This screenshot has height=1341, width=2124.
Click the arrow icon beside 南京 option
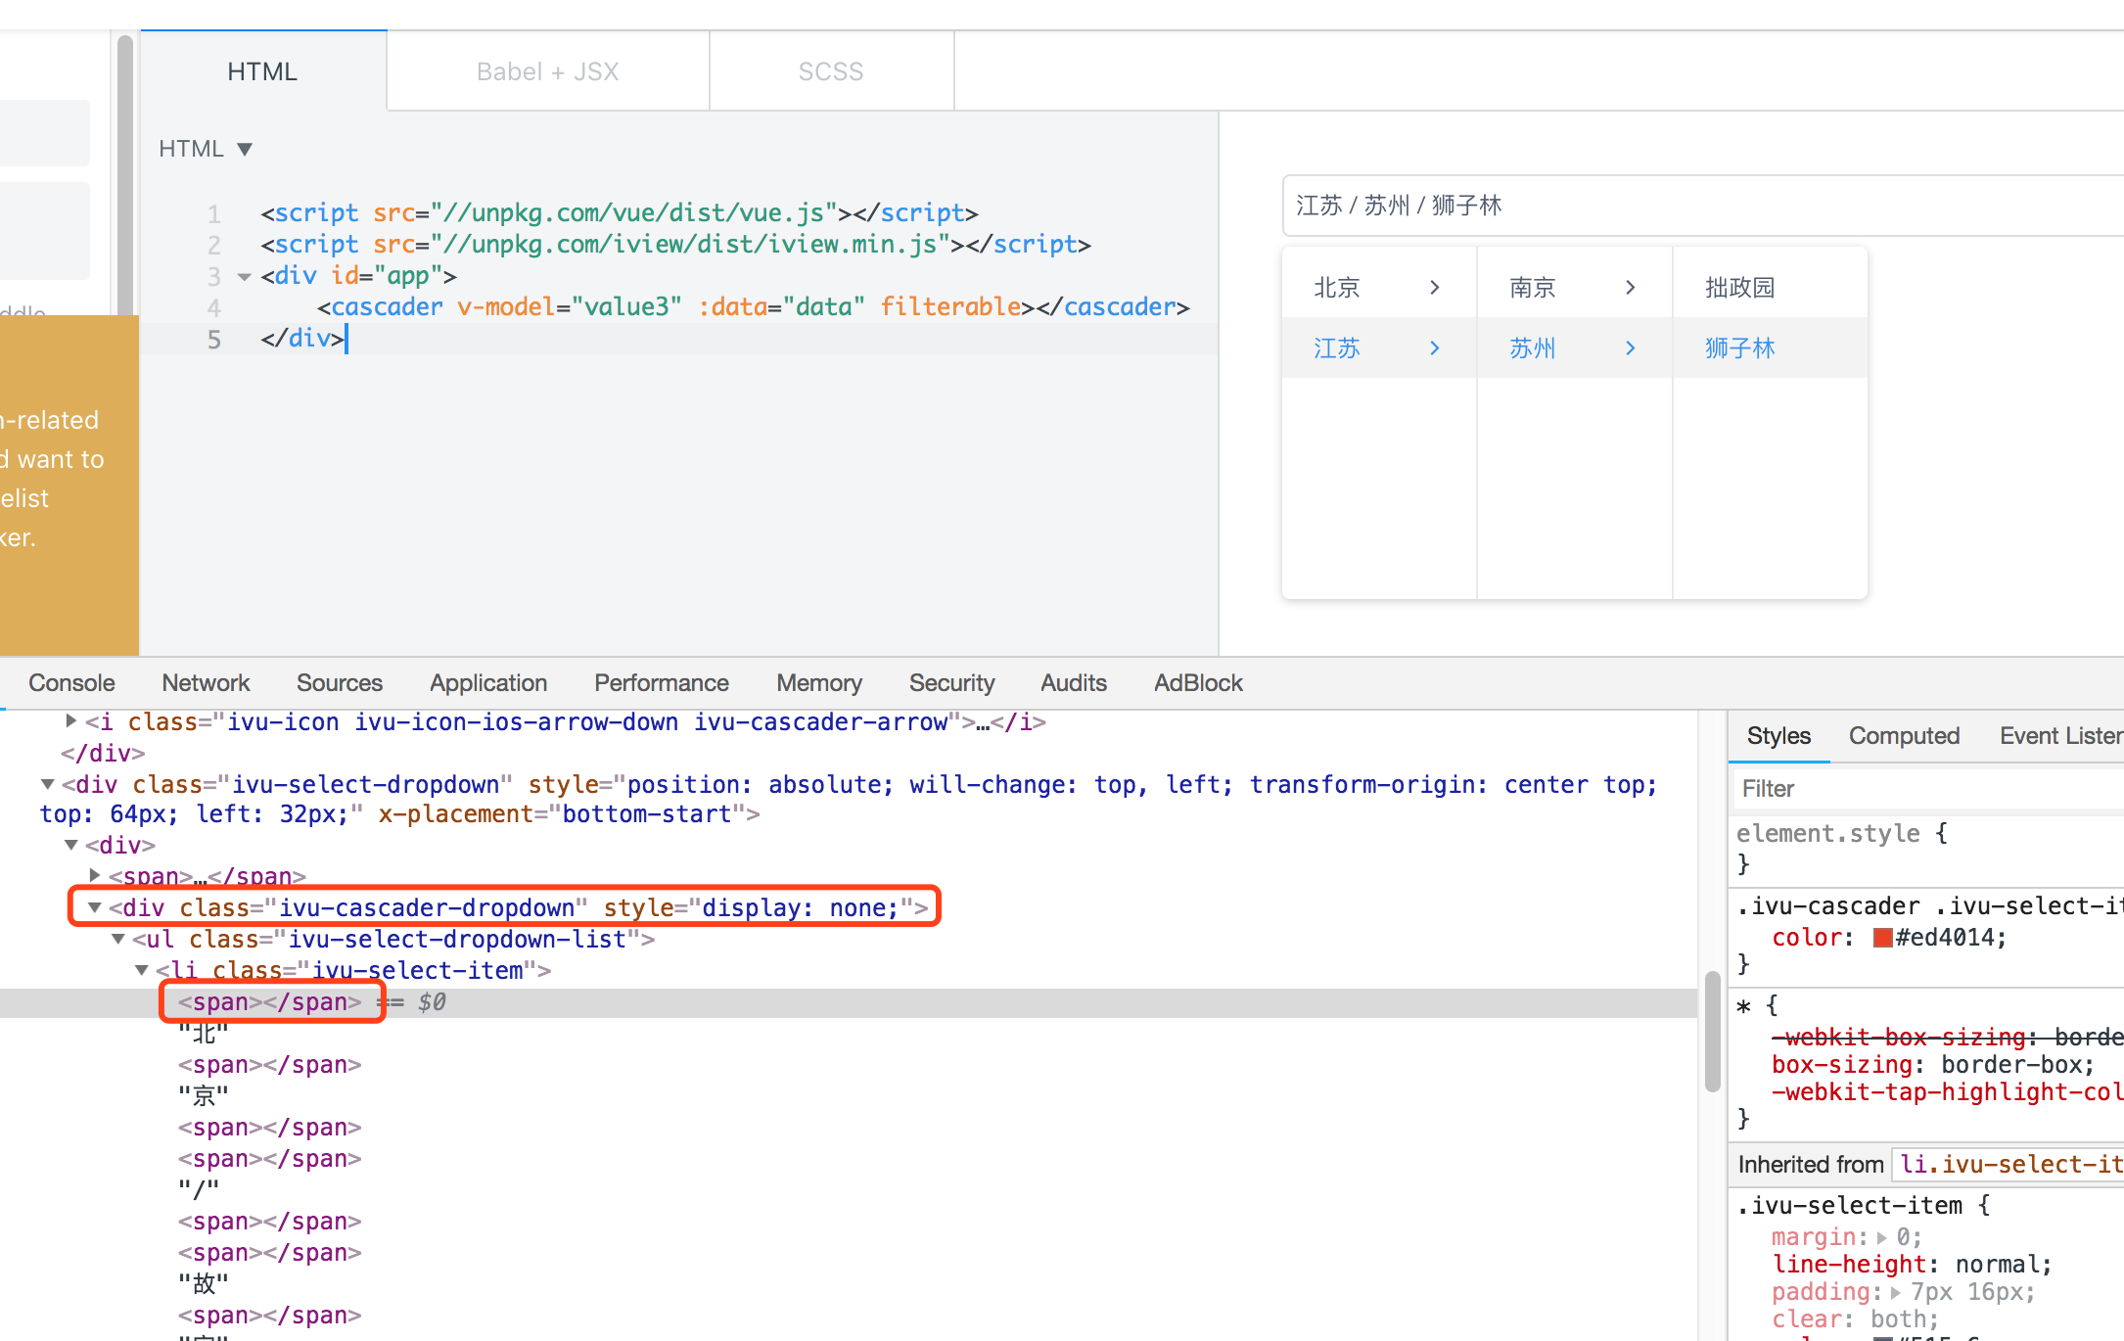(1630, 287)
